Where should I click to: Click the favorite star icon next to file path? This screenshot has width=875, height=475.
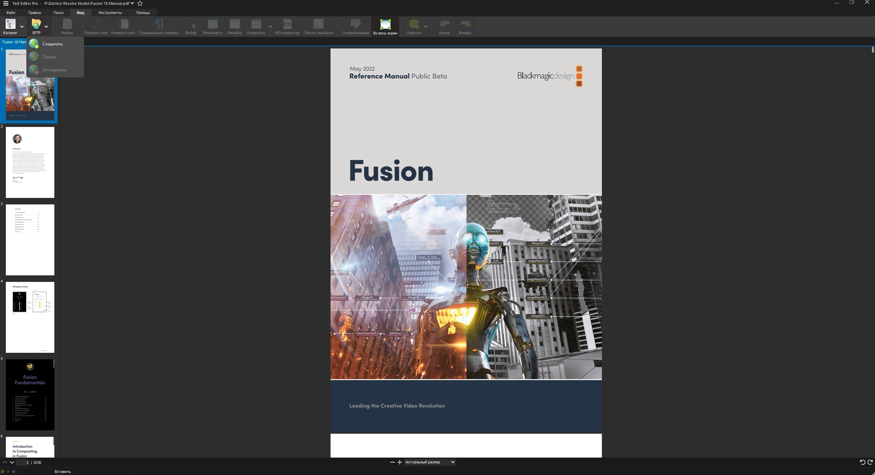coord(140,3)
